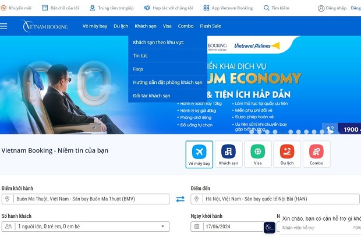Select the Visa globe tile
This screenshot has height=240, width=361.
(x=257, y=154)
